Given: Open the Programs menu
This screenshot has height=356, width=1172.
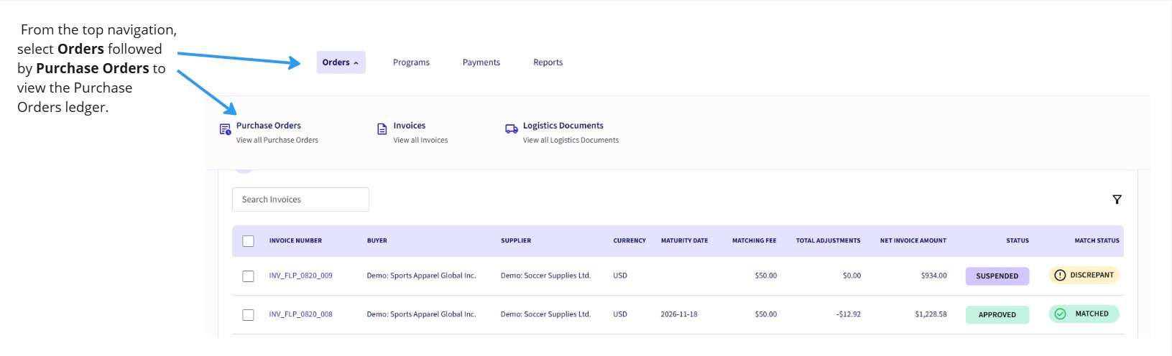Looking at the screenshot, I should (x=411, y=62).
